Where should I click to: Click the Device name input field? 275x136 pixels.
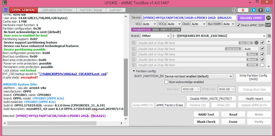pos(189,18)
